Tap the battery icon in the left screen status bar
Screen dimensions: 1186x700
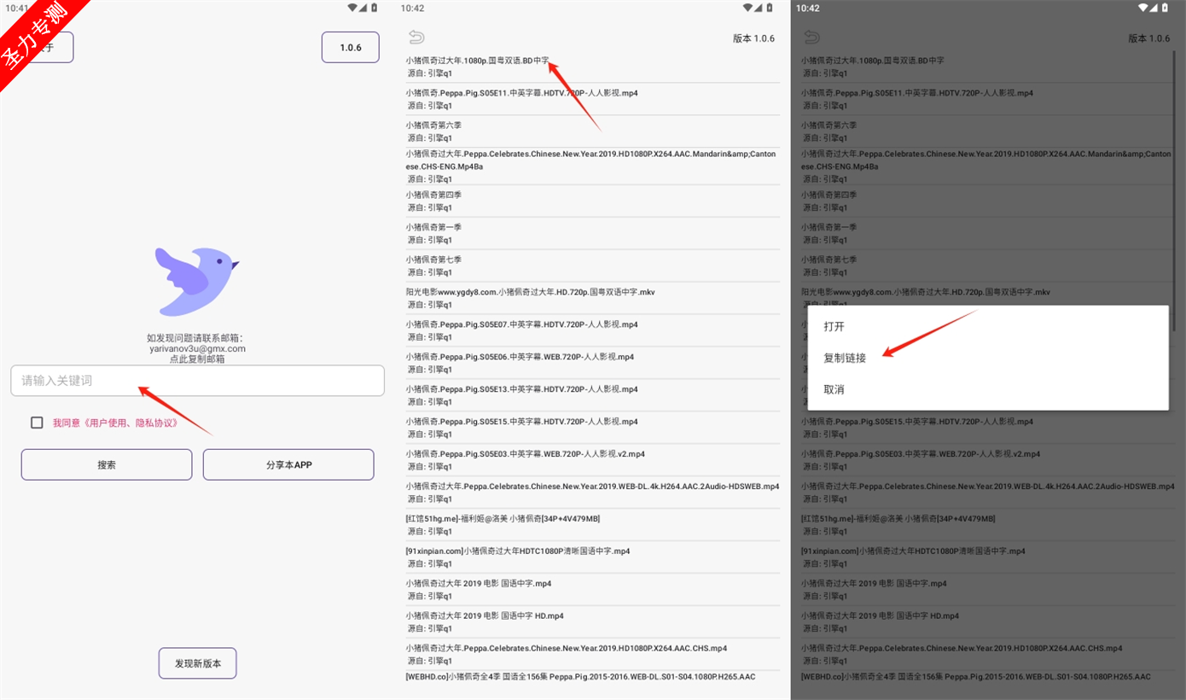click(x=374, y=8)
